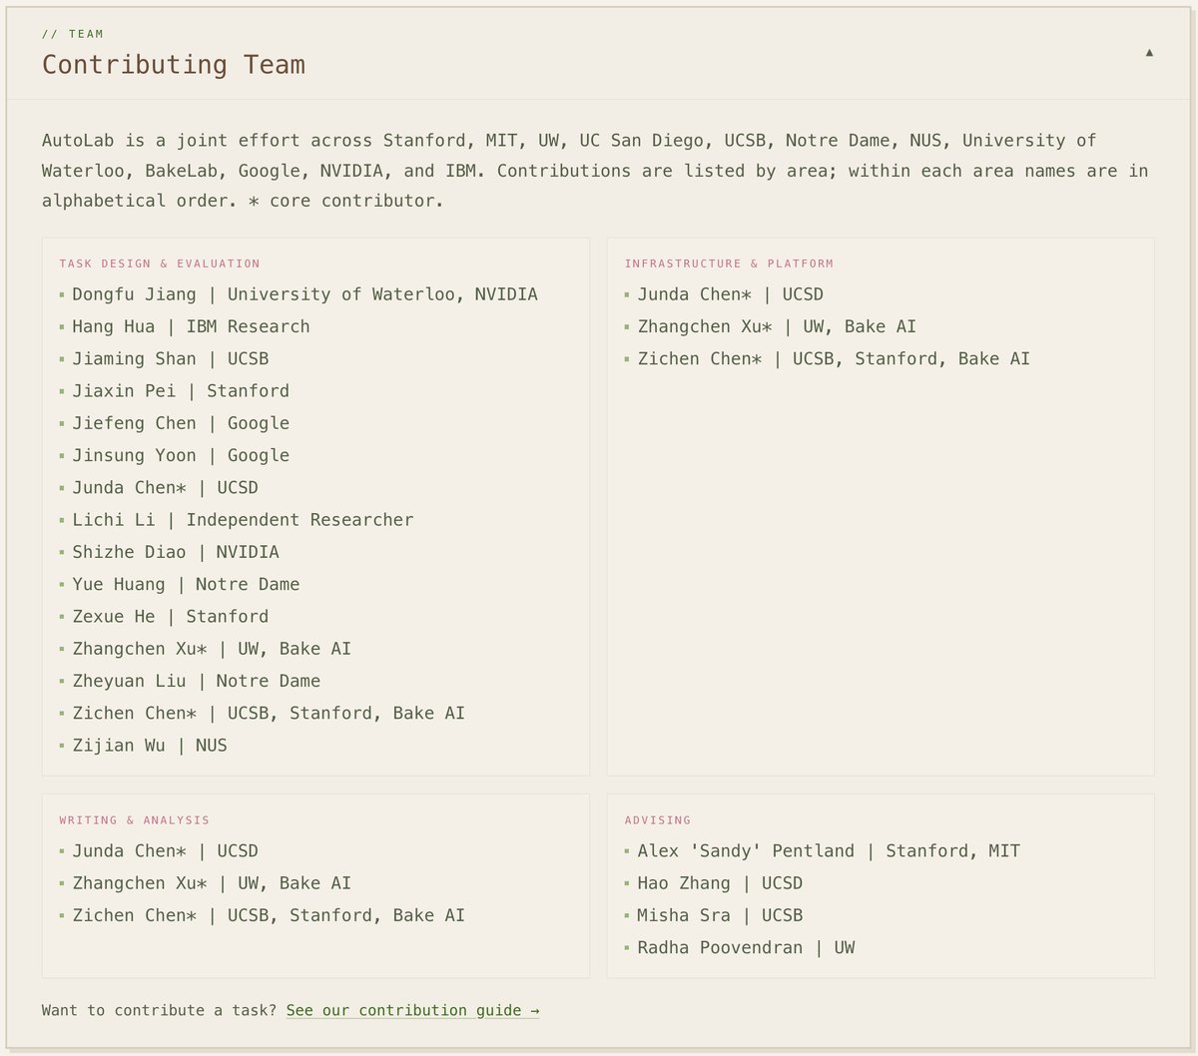Click the Jiaxin Pei Stanford entry

coord(181,391)
